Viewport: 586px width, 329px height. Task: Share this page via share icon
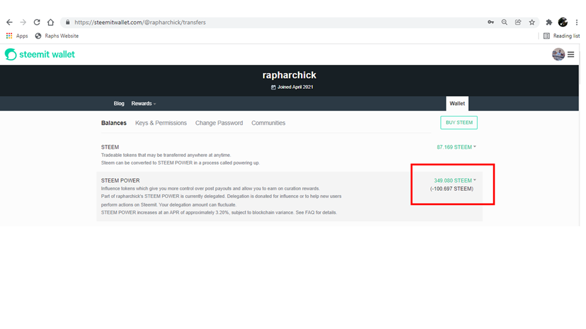518,22
